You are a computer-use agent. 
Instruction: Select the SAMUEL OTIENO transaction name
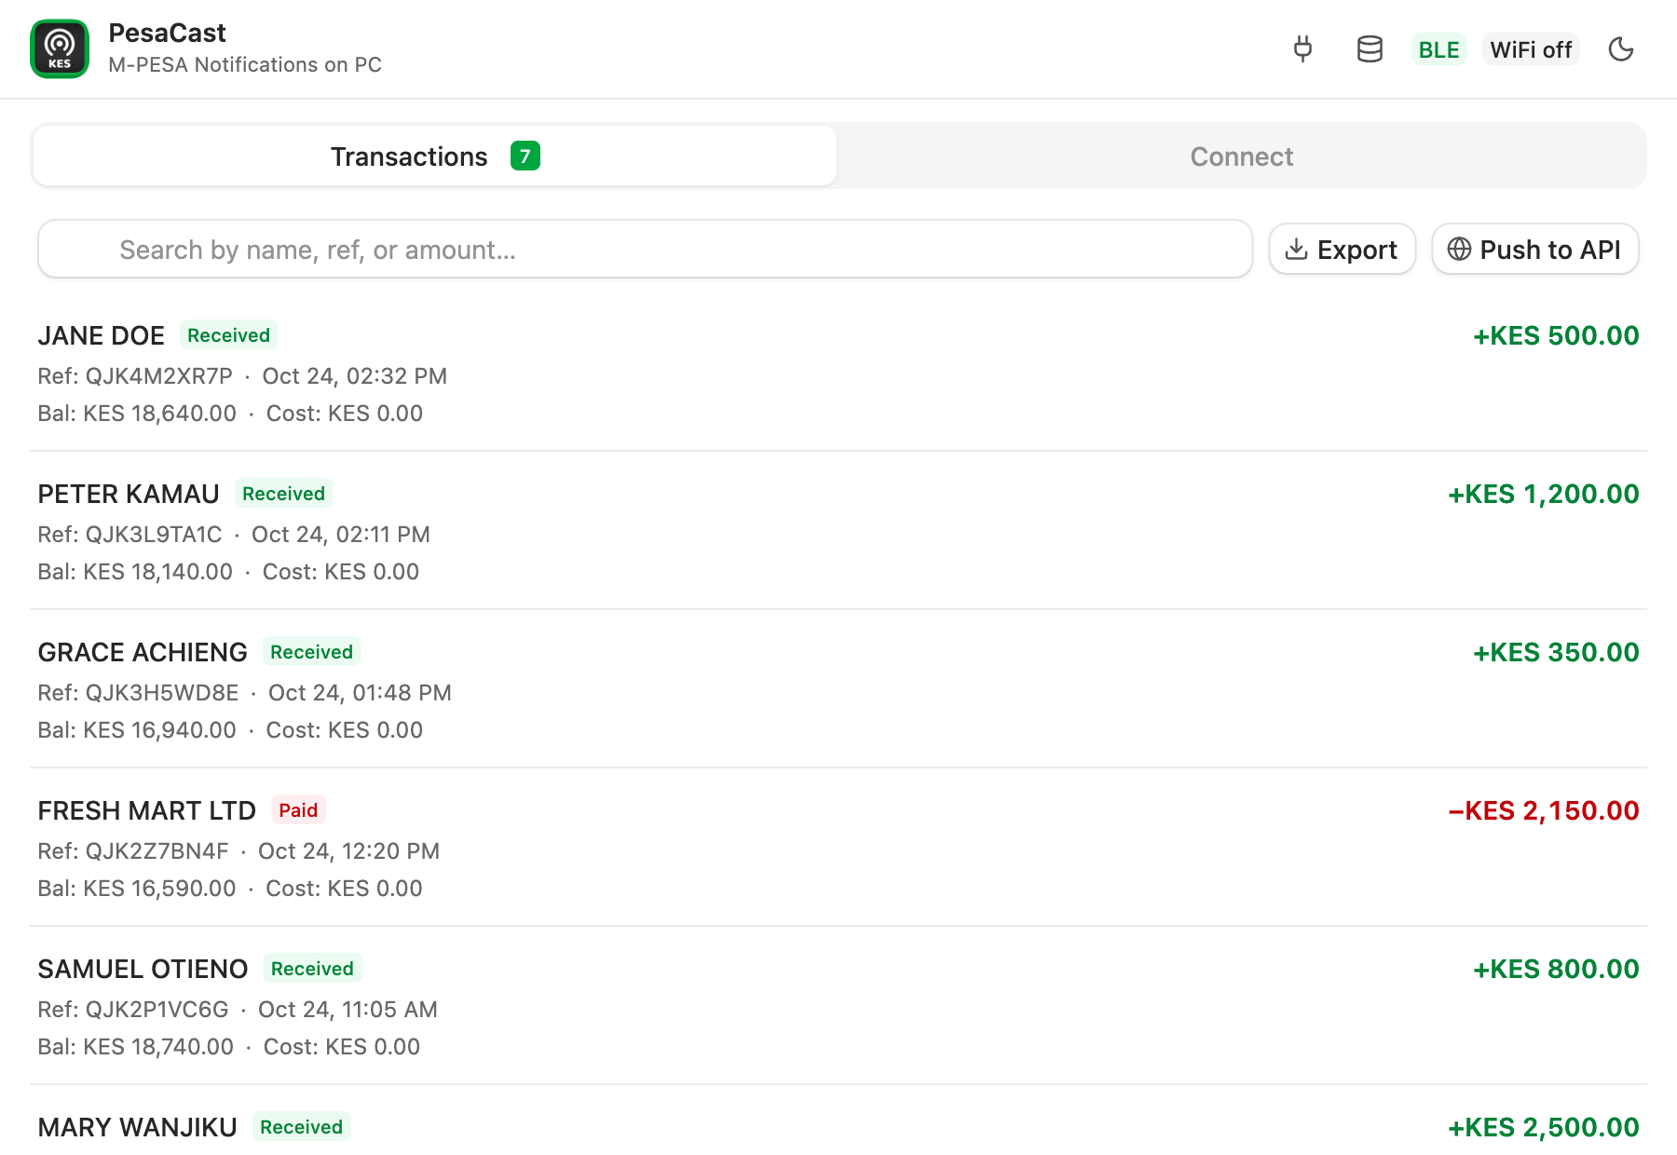(143, 969)
